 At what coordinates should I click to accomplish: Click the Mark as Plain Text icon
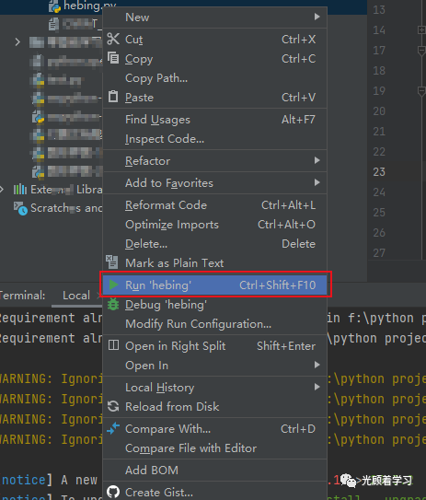tap(112, 262)
